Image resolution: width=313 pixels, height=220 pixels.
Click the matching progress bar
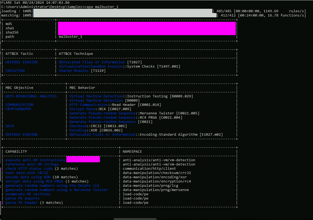coord(125,15)
